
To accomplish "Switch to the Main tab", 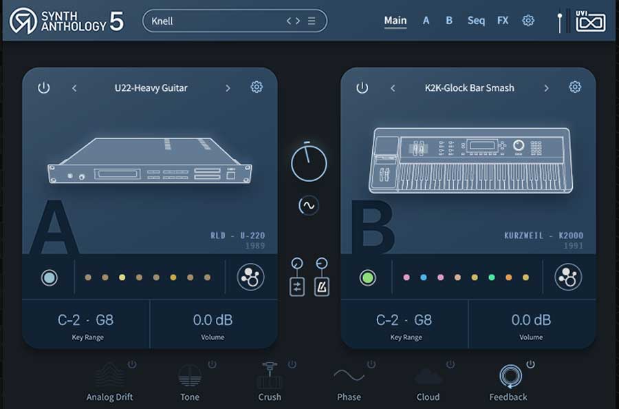I will pyautogui.click(x=395, y=21).
